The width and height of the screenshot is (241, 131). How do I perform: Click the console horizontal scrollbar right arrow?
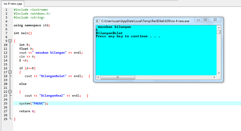(214, 77)
